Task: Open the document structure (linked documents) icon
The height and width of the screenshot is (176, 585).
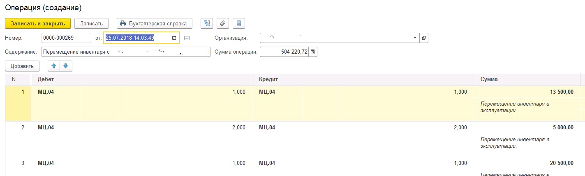Action: (206, 23)
